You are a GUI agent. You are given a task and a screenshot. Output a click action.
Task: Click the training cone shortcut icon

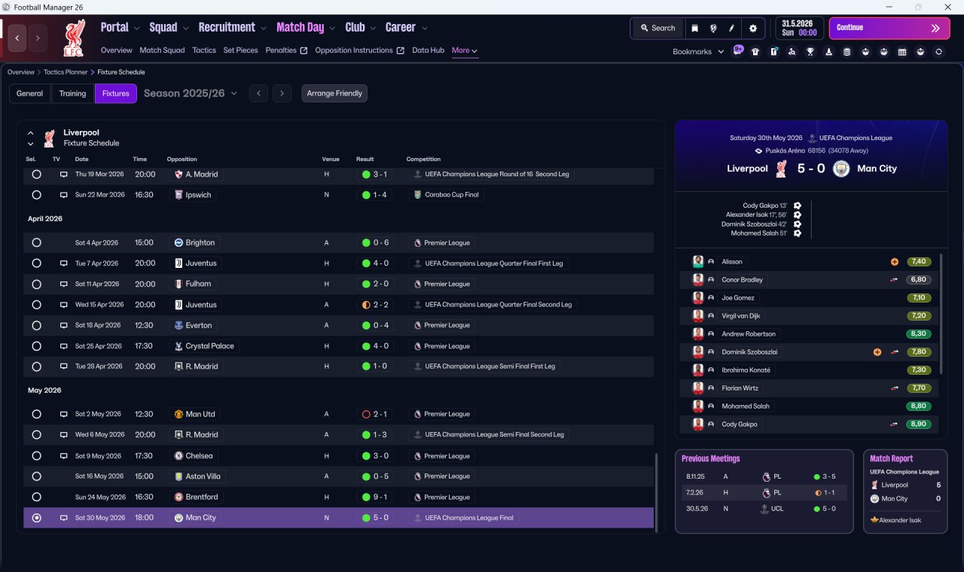point(828,52)
